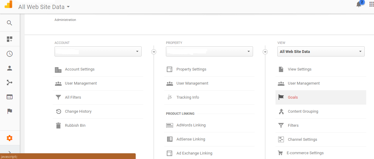Open Acquisition branching icon in sidebar
Image resolution: width=374 pixels, height=159 pixels.
tap(10, 82)
